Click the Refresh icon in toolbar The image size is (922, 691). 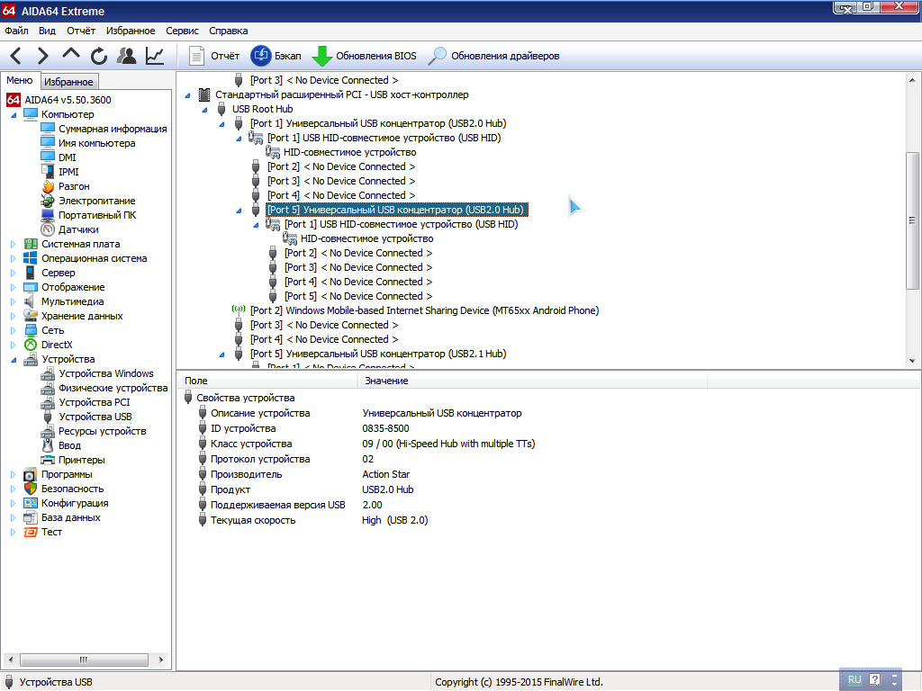[x=99, y=56]
